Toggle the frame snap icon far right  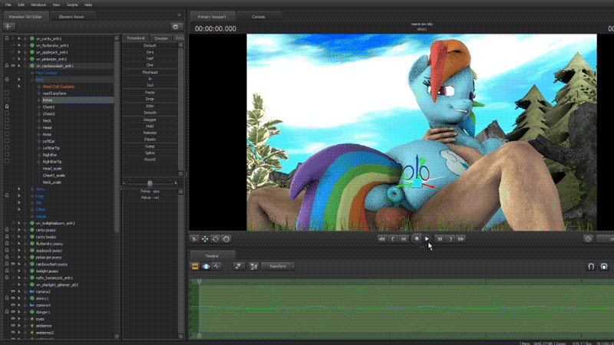(604, 266)
